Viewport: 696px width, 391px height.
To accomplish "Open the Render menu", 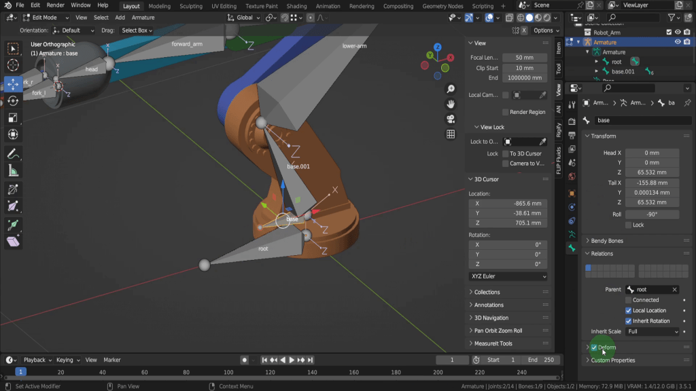I will point(55,5).
